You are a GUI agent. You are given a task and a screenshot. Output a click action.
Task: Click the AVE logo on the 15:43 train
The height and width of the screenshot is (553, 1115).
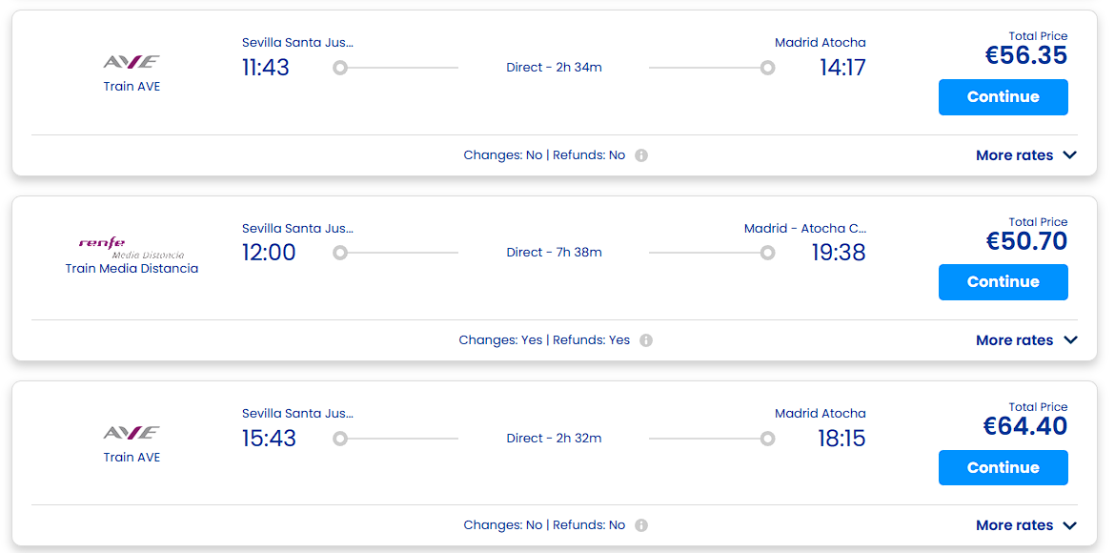pos(132,433)
